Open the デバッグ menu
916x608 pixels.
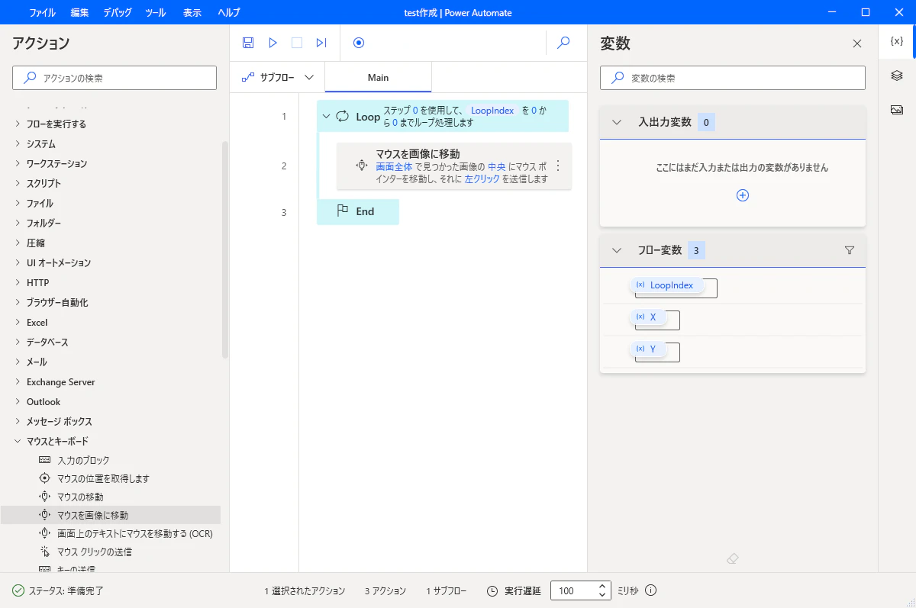point(117,13)
